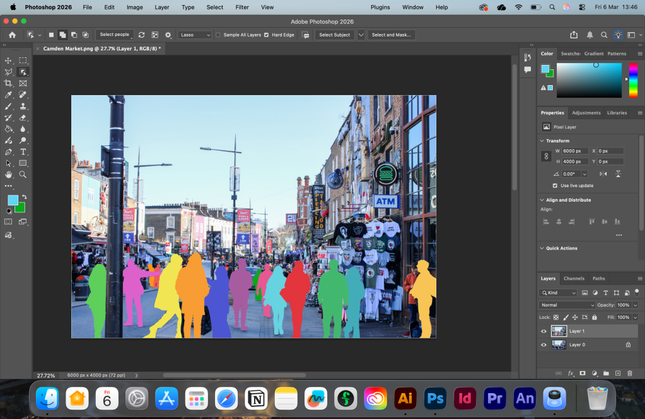Choose the Hand tool
The height and width of the screenshot is (419, 645).
pyautogui.click(x=8, y=175)
